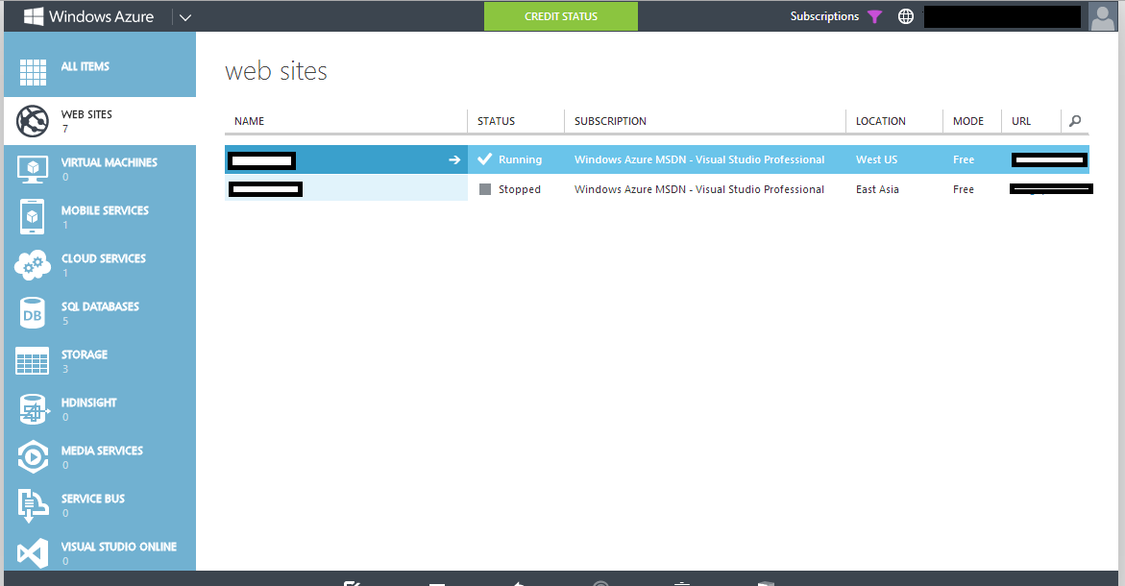Click the CREDIT STATUS button
The image size is (1125, 586).
tap(560, 16)
